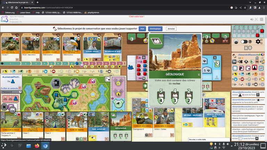Viewport: 267px width, 150px height.
Task: Mute sound with the speaker icon
Action: (252, 19)
